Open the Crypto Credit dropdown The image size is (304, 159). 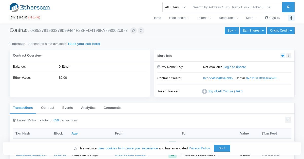pos(281,31)
